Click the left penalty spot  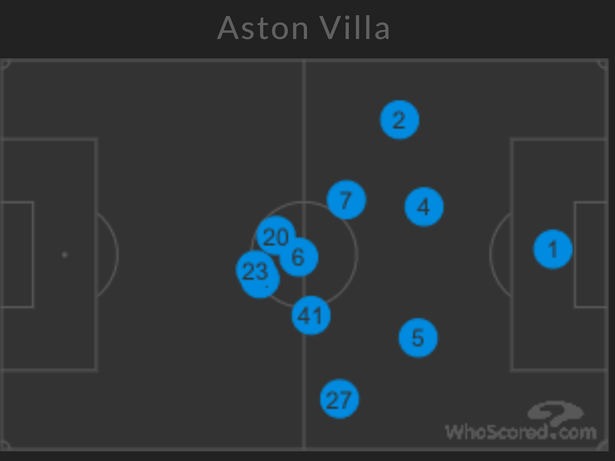click(64, 255)
